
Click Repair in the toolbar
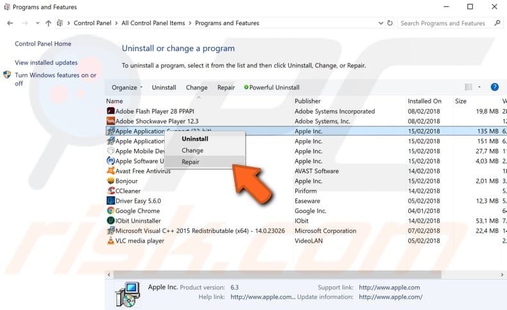click(x=226, y=87)
